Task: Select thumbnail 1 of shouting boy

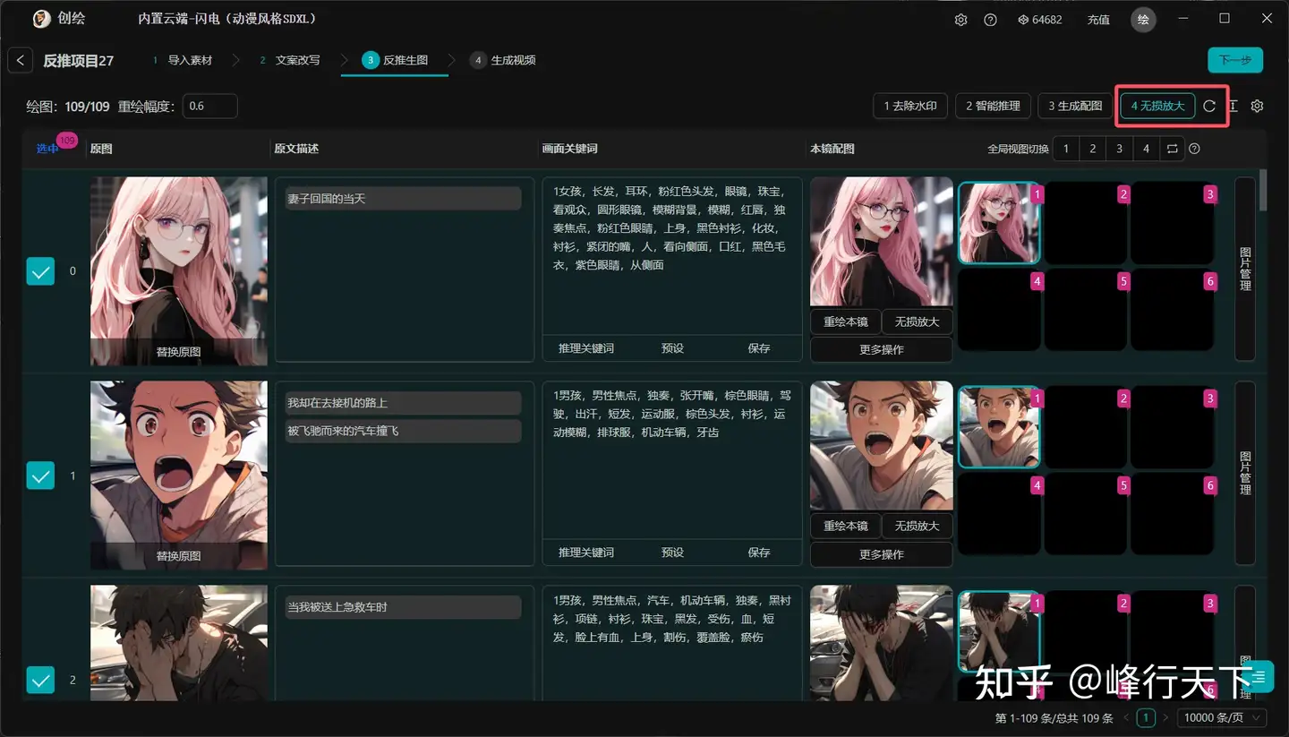Action: [x=999, y=427]
